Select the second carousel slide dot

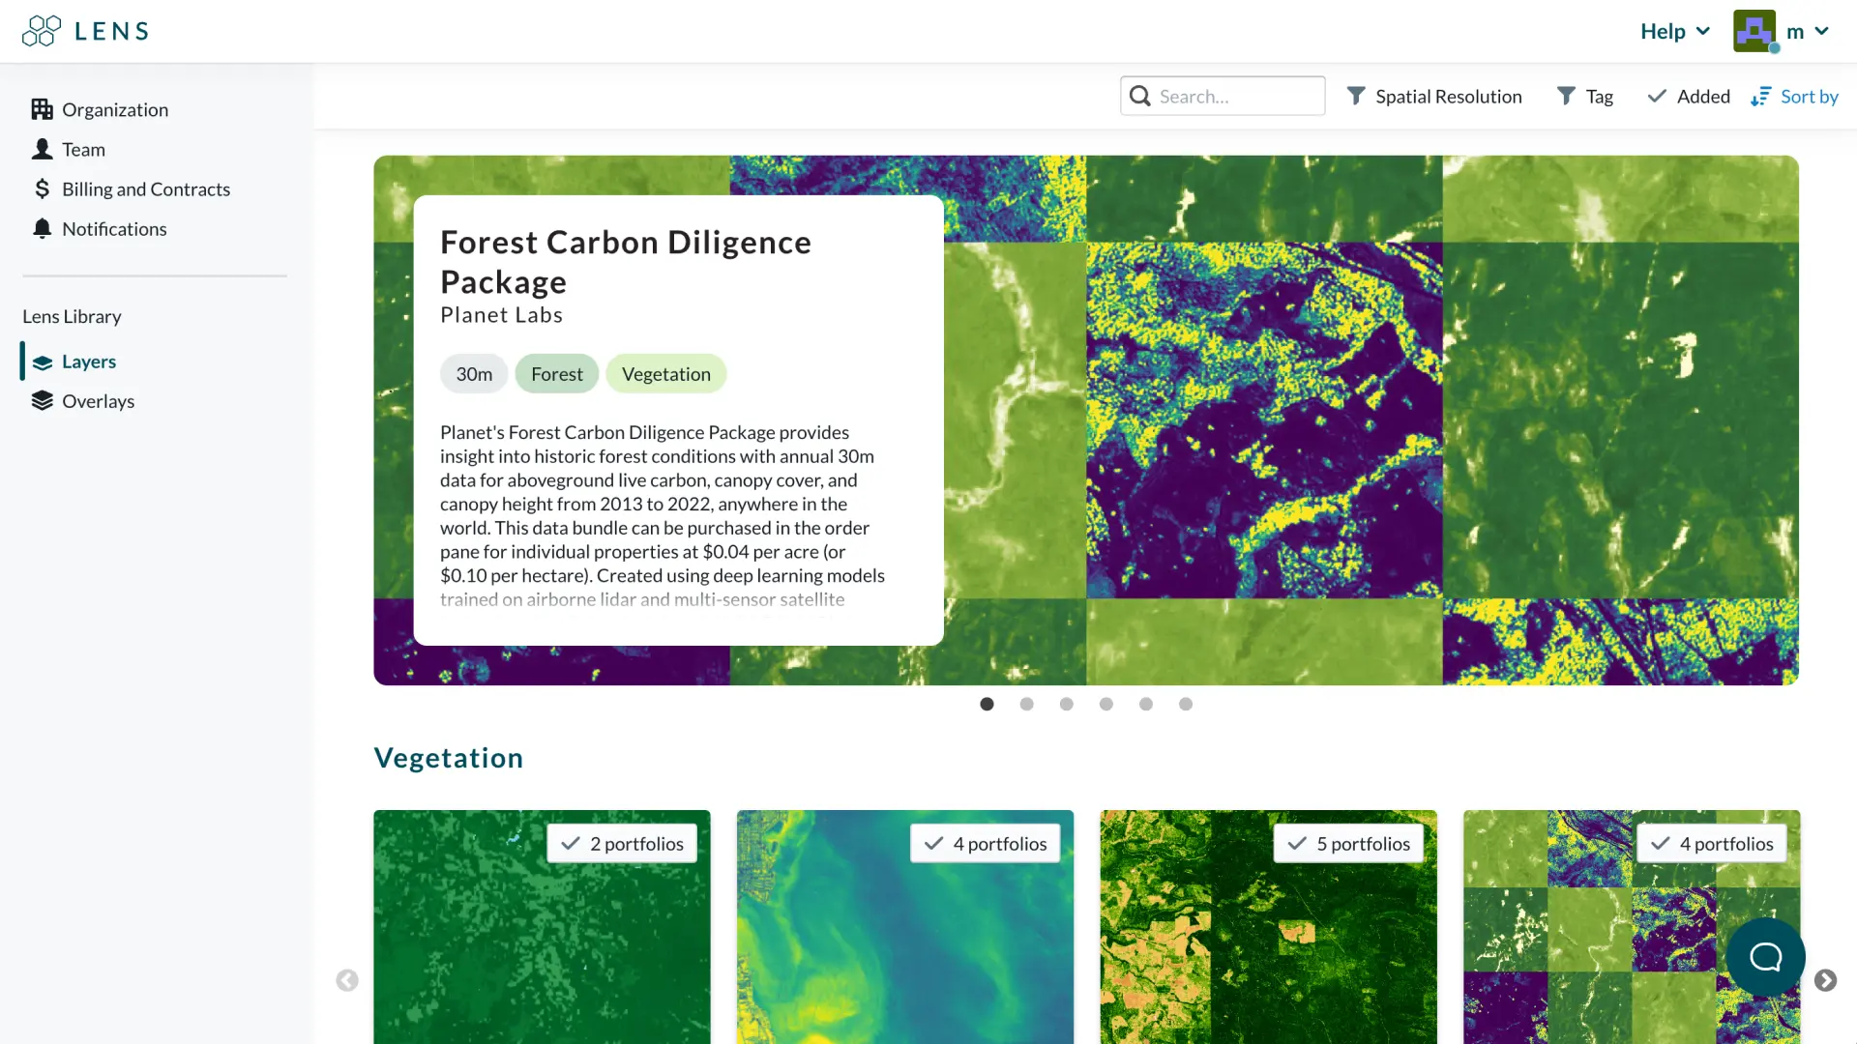point(1026,704)
